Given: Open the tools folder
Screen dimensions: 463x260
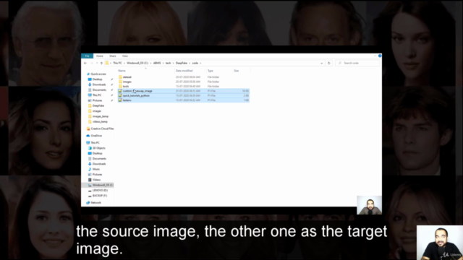Looking at the screenshot, I should pos(125,87).
